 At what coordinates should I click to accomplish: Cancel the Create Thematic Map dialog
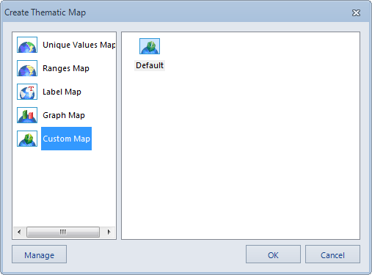coord(332,254)
